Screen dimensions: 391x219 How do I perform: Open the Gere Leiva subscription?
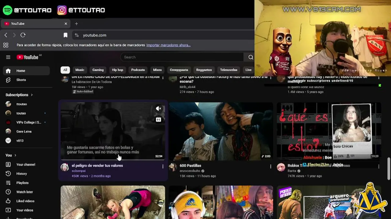pos(26,131)
